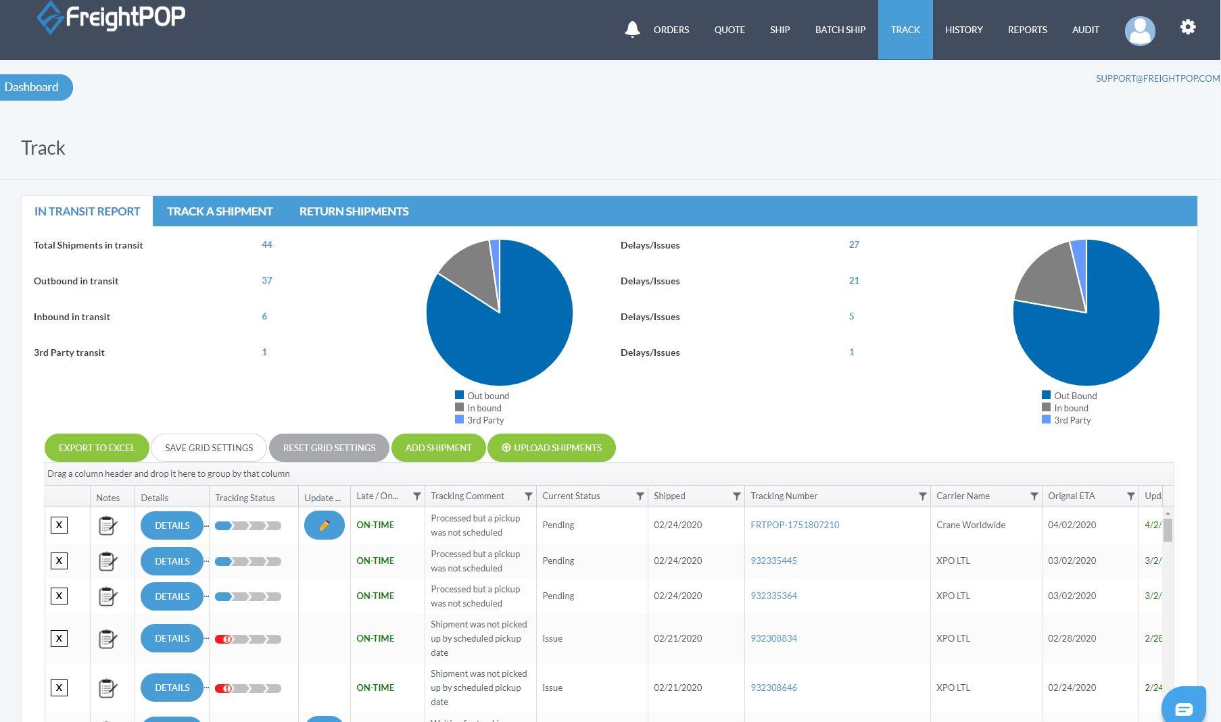The width and height of the screenshot is (1221, 722).
Task: Open notes icon for Crane Worldwide shipment
Action: tap(107, 525)
